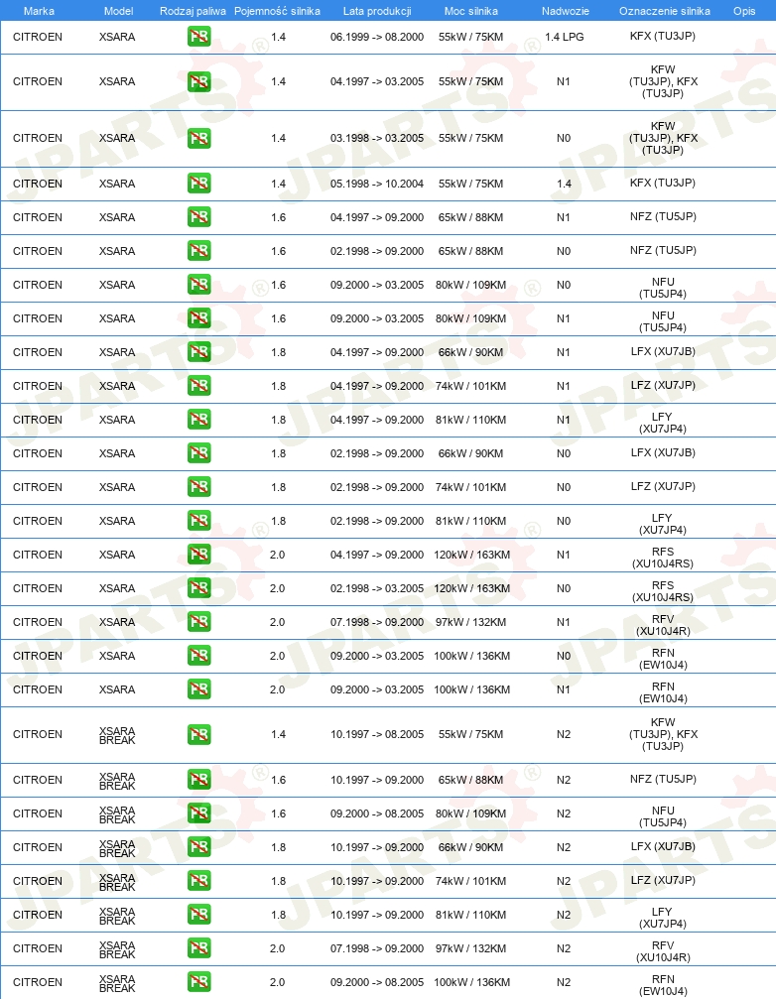Click the date "10.1997 -> 08.2005"
The height and width of the screenshot is (999, 776).
[377, 734]
